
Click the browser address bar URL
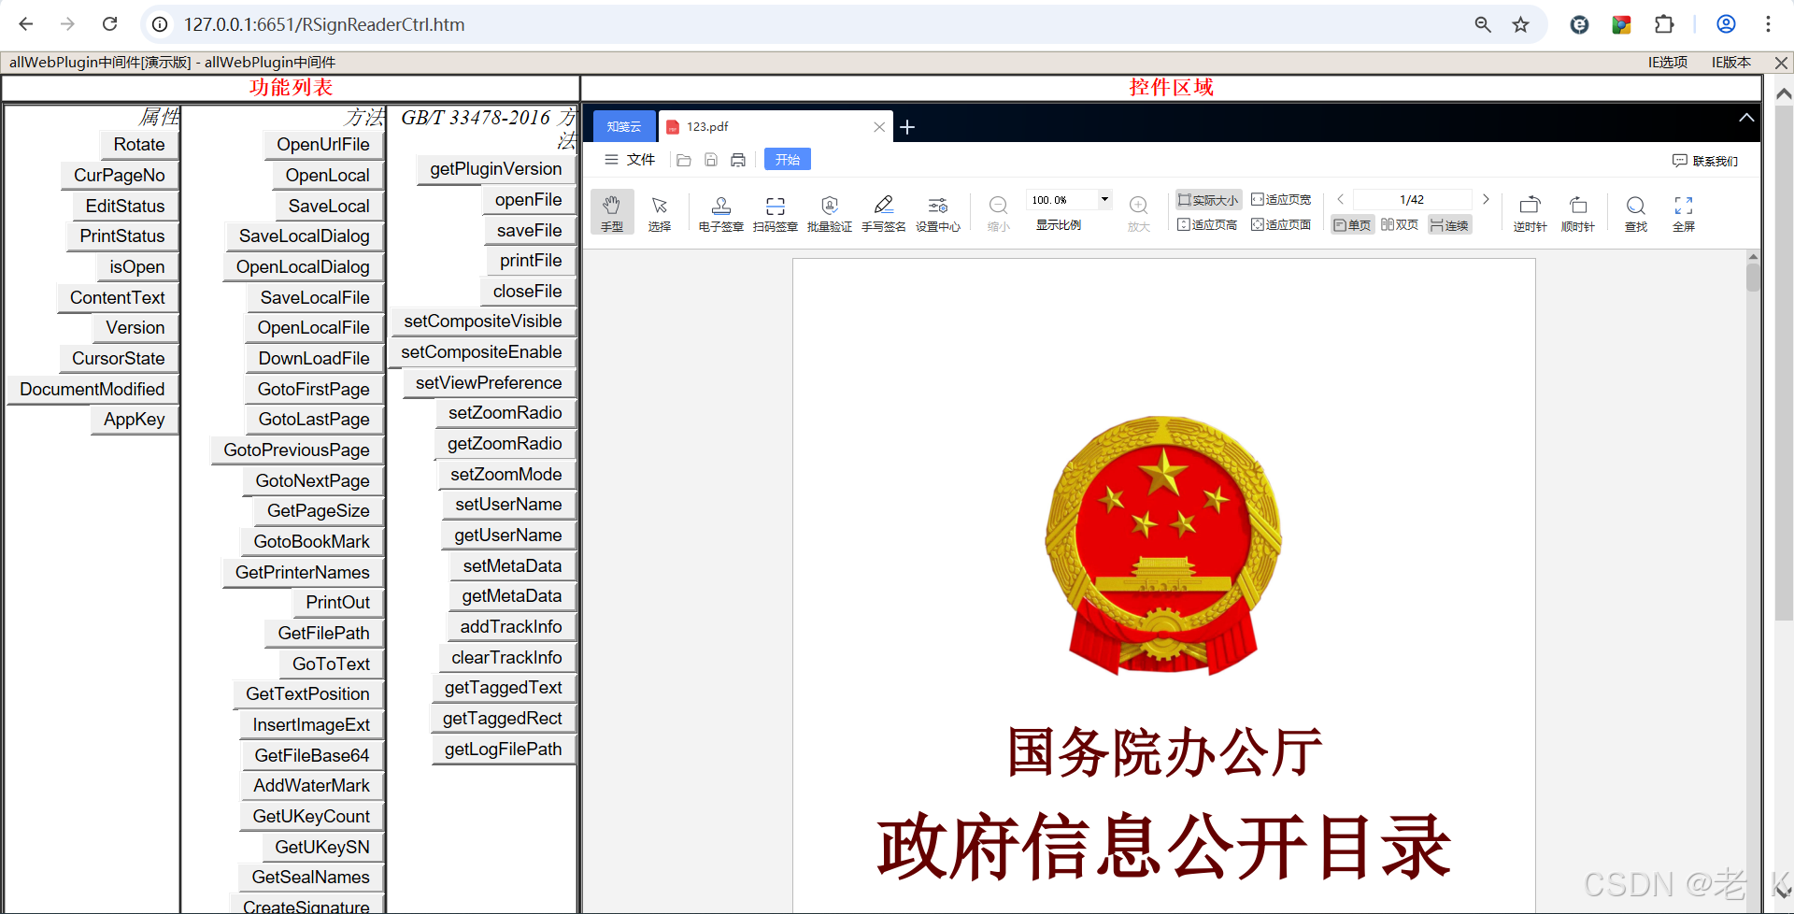pyautogui.click(x=324, y=24)
